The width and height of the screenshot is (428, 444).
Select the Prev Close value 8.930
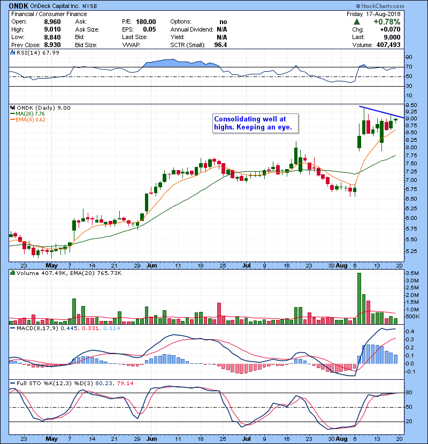[x=52, y=45]
